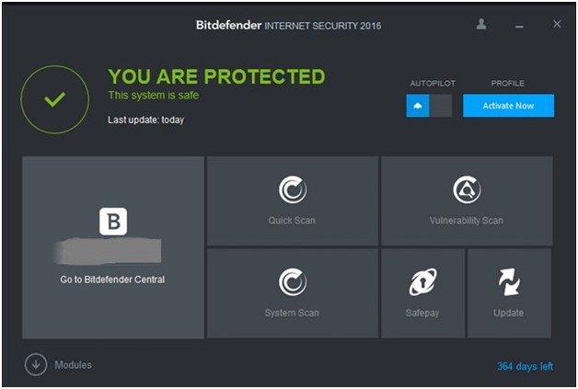
Task: Toggle the Autopilot switch
Action: 429,106
